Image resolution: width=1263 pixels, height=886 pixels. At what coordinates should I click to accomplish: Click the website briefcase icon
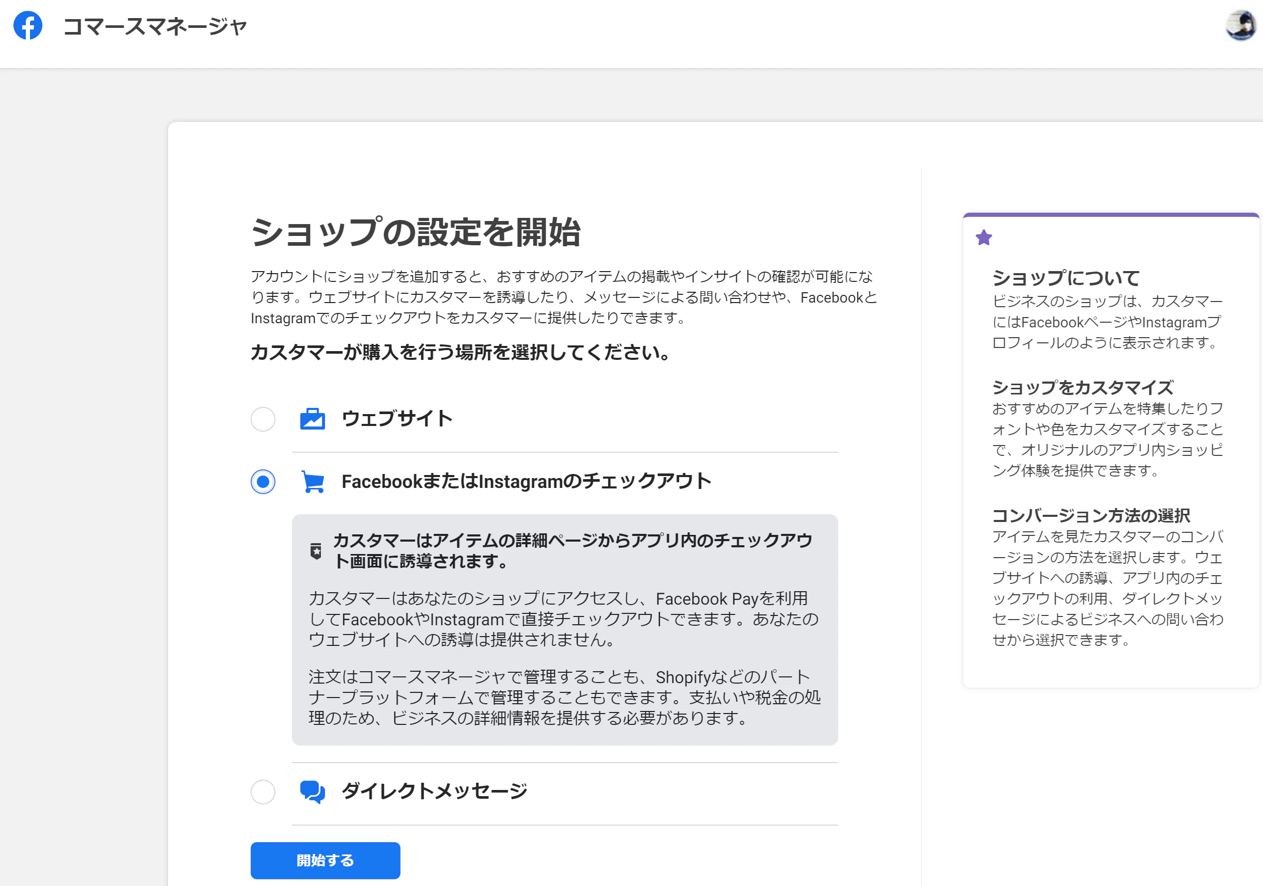click(x=313, y=419)
